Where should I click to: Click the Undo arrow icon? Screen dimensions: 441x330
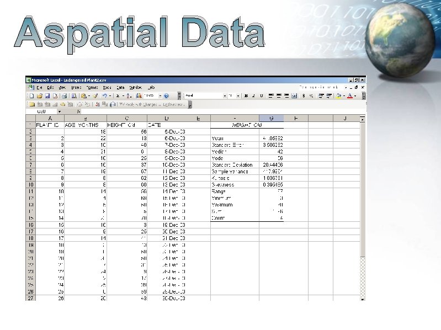tap(105, 96)
